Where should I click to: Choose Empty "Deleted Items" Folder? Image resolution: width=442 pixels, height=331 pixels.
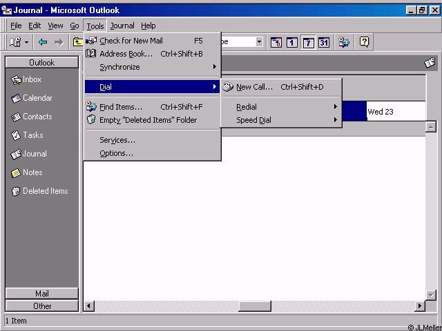152,120
